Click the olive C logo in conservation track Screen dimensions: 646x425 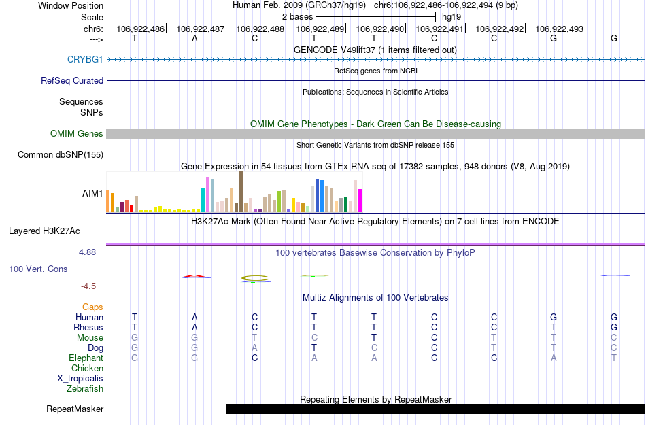pyautogui.click(x=256, y=278)
